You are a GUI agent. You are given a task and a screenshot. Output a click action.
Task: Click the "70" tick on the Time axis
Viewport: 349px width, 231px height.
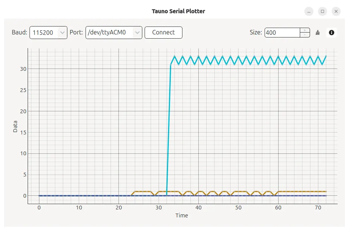318,208
